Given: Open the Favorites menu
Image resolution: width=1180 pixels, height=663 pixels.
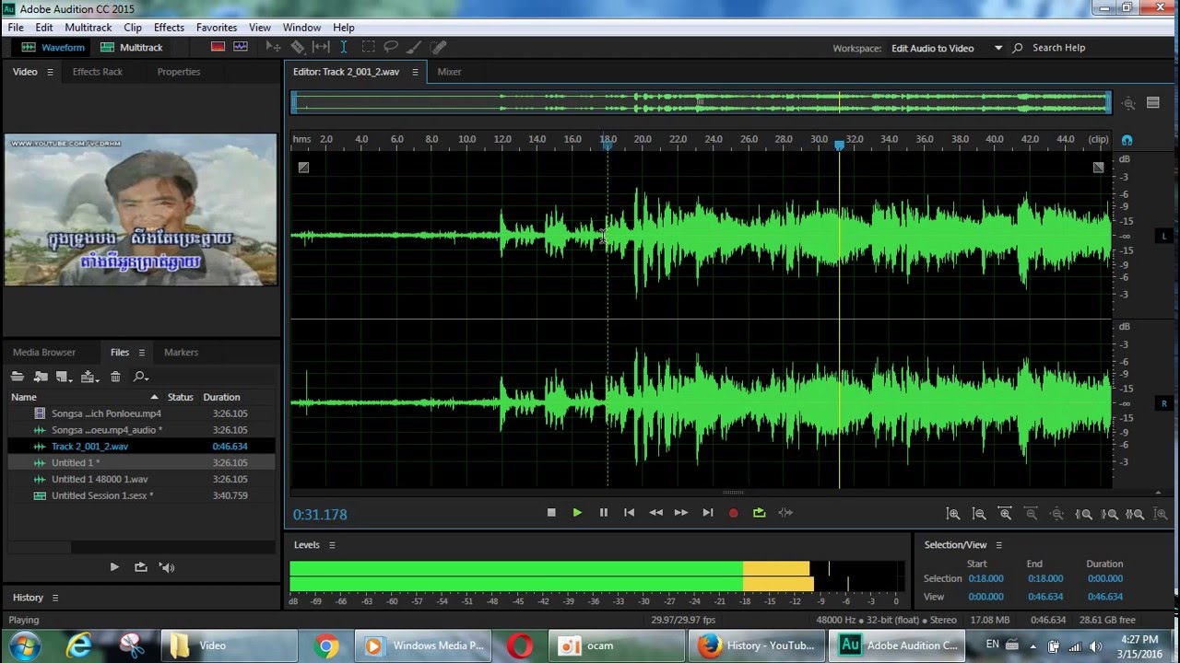Looking at the screenshot, I should [217, 28].
